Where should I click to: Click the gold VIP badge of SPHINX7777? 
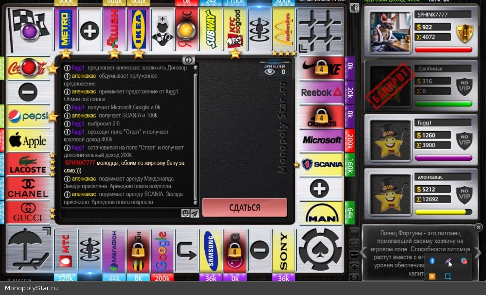coord(464,33)
